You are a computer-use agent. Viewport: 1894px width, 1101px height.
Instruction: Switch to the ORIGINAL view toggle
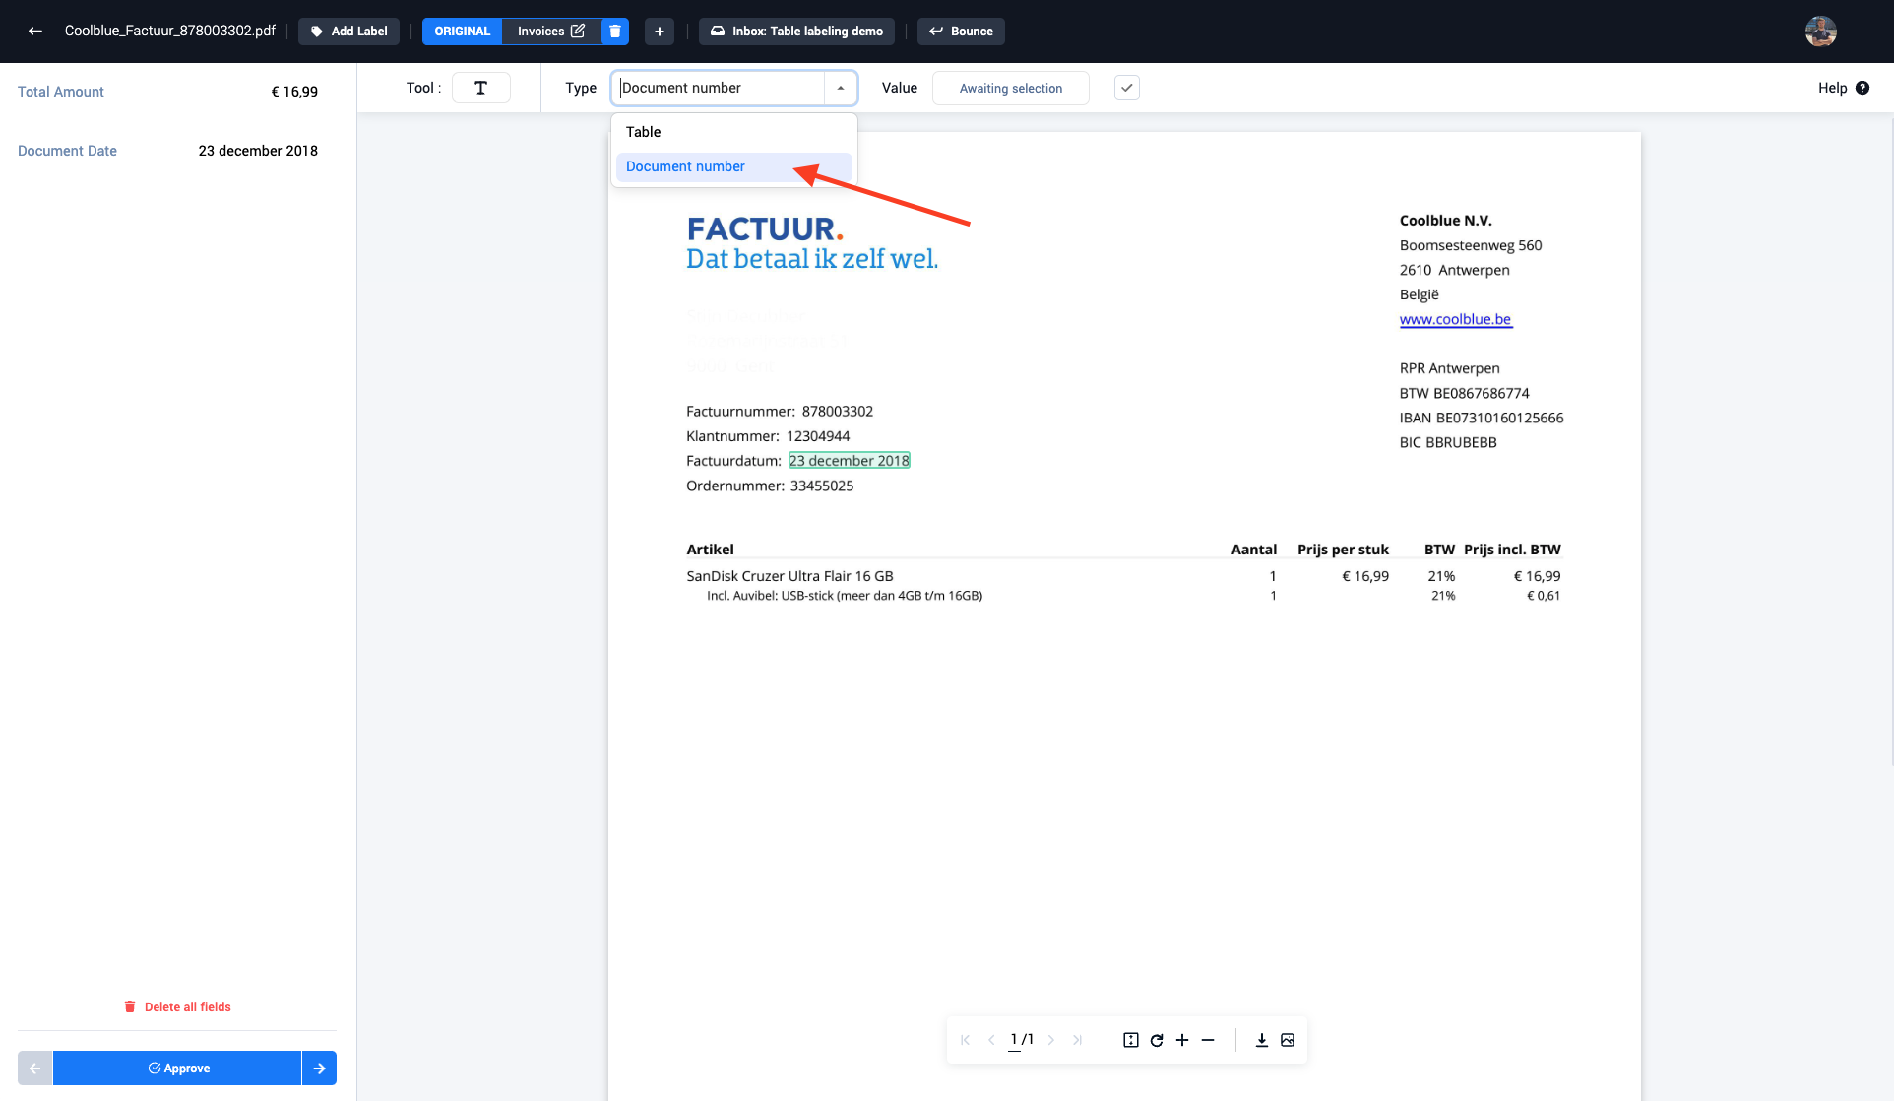tap(462, 31)
